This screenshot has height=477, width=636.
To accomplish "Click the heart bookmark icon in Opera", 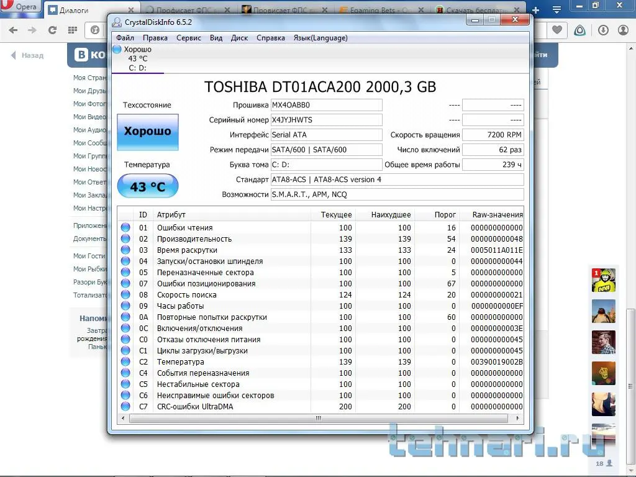I will pyautogui.click(x=557, y=30).
